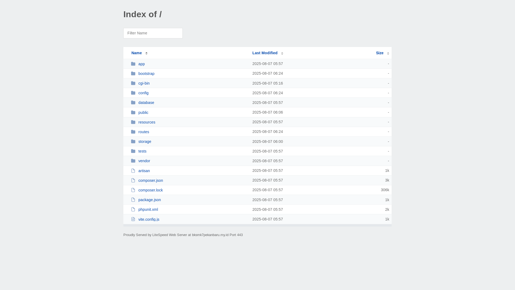Click the sort arrows beside Name
The image size is (515, 290).
(x=146, y=53)
